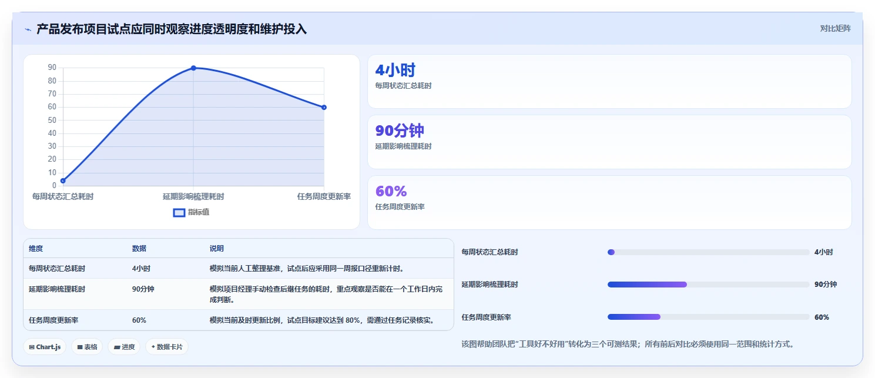Click the 任务周度更新率 progress bar
The image size is (875, 378).
coord(708,317)
